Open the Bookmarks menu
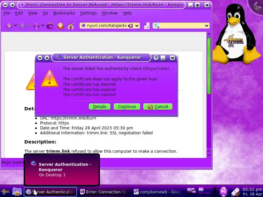Image resolution: width=263 pixels, height=197 pixels. pyautogui.click(x=64, y=13)
